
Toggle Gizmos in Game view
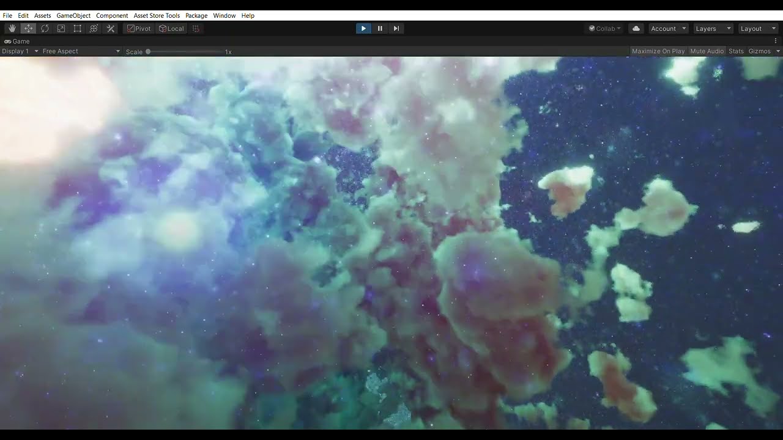click(760, 51)
